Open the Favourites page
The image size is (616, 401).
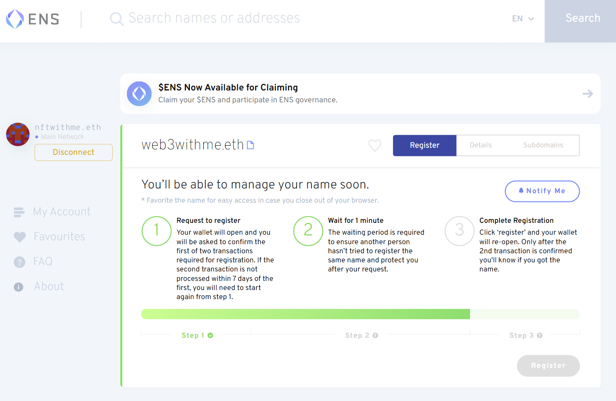coord(59,237)
